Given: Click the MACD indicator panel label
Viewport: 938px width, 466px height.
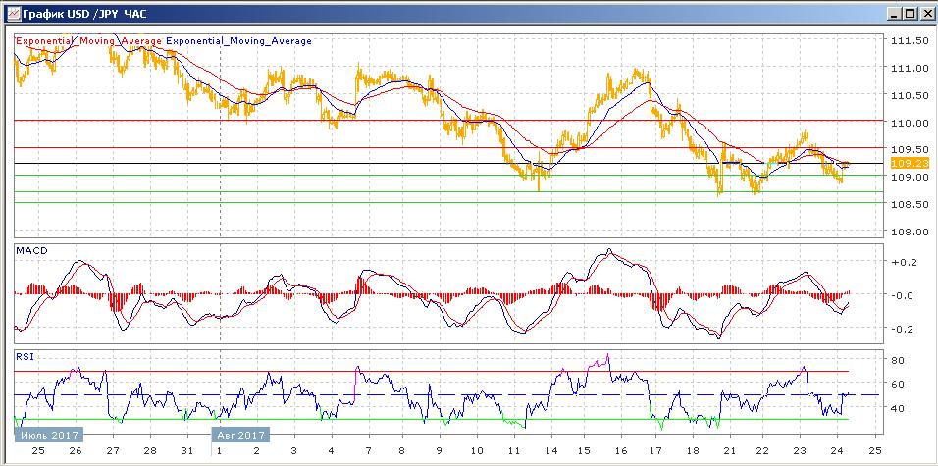Looking at the screenshot, I should coord(31,252).
